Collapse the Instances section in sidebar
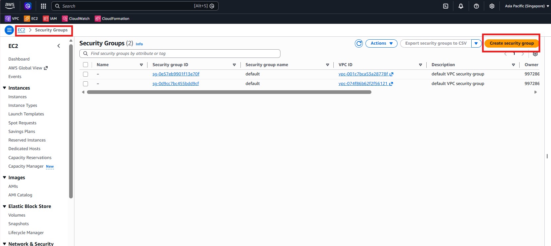Viewport: 551px width, 246px height. coord(5,88)
